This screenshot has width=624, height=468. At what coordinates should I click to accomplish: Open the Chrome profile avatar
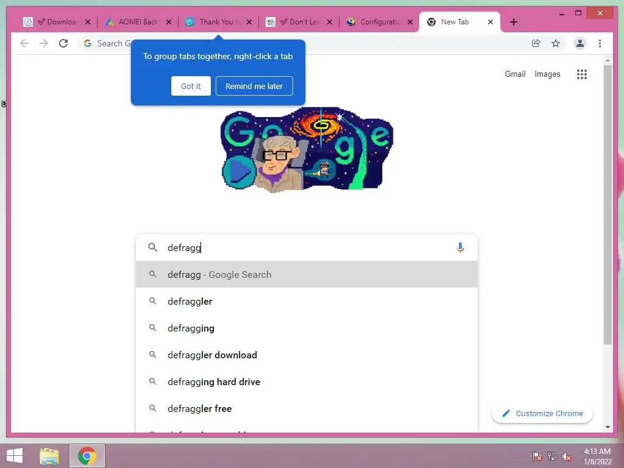pyautogui.click(x=580, y=43)
